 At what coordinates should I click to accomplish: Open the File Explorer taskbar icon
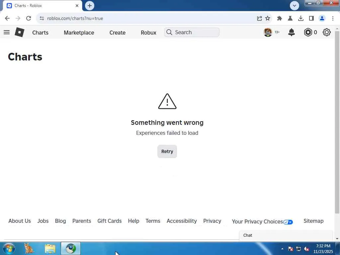50,249
